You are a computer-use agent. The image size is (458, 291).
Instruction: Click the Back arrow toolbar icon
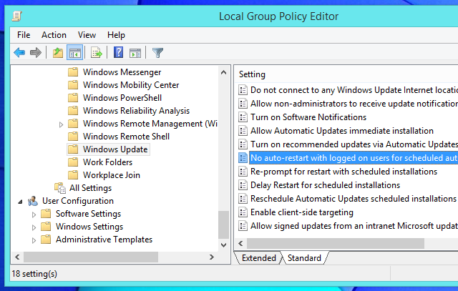(19, 53)
